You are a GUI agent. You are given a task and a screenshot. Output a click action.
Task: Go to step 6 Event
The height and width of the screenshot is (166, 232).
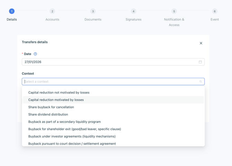pos(214,11)
